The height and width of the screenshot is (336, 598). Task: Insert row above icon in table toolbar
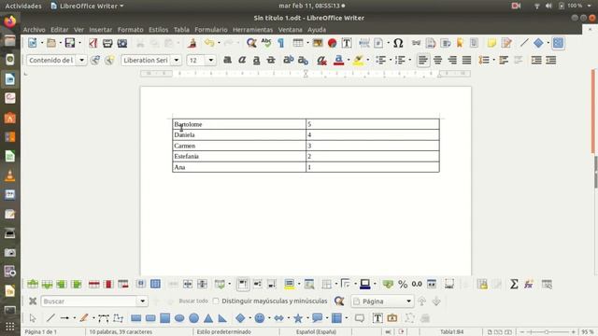click(33, 284)
